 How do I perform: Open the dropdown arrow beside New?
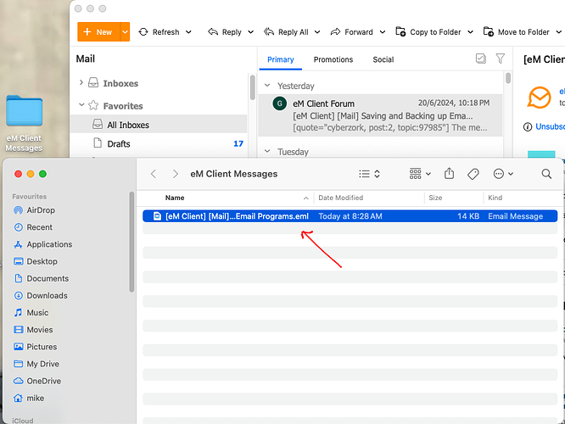[125, 31]
